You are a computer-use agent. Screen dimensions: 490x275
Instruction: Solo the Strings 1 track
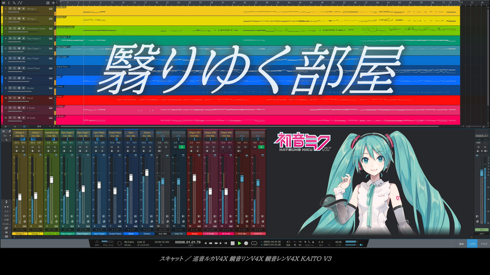coord(14,19)
